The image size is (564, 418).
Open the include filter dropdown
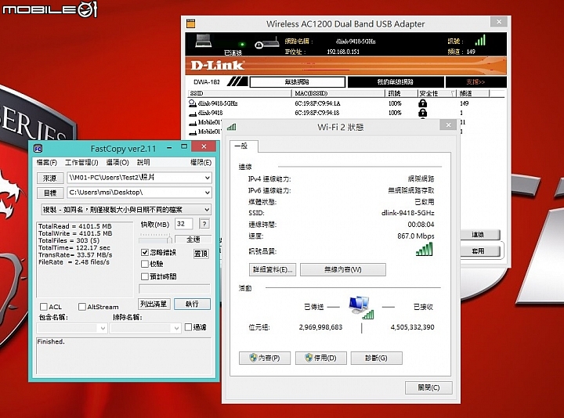click(x=103, y=328)
